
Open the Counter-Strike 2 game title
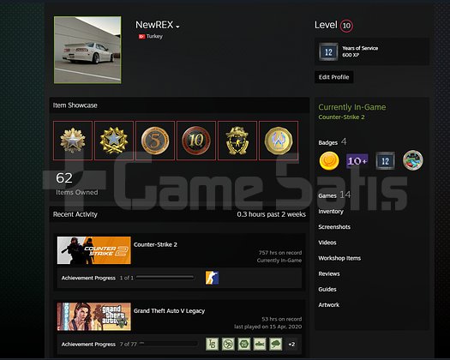(155, 244)
